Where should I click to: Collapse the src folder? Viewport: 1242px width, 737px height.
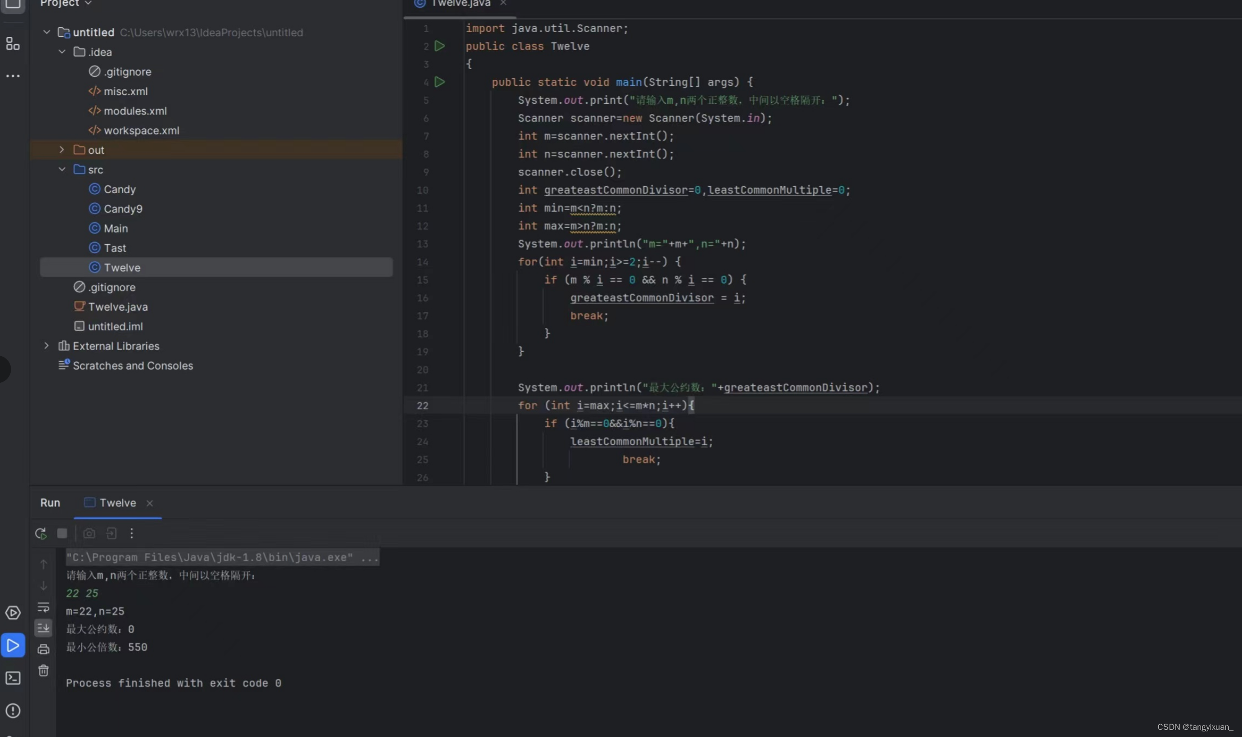pos(62,169)
